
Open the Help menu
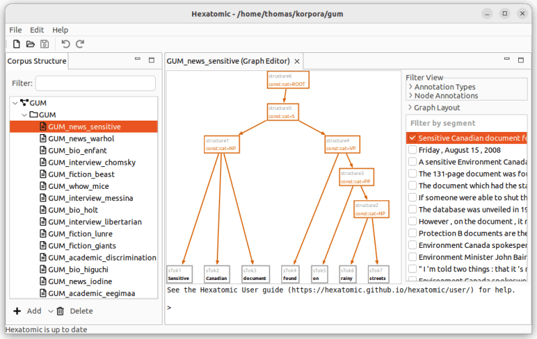click(60, 30)
